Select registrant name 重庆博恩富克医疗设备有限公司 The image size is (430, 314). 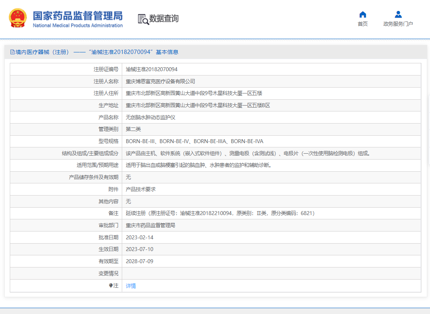pos(161,81)
